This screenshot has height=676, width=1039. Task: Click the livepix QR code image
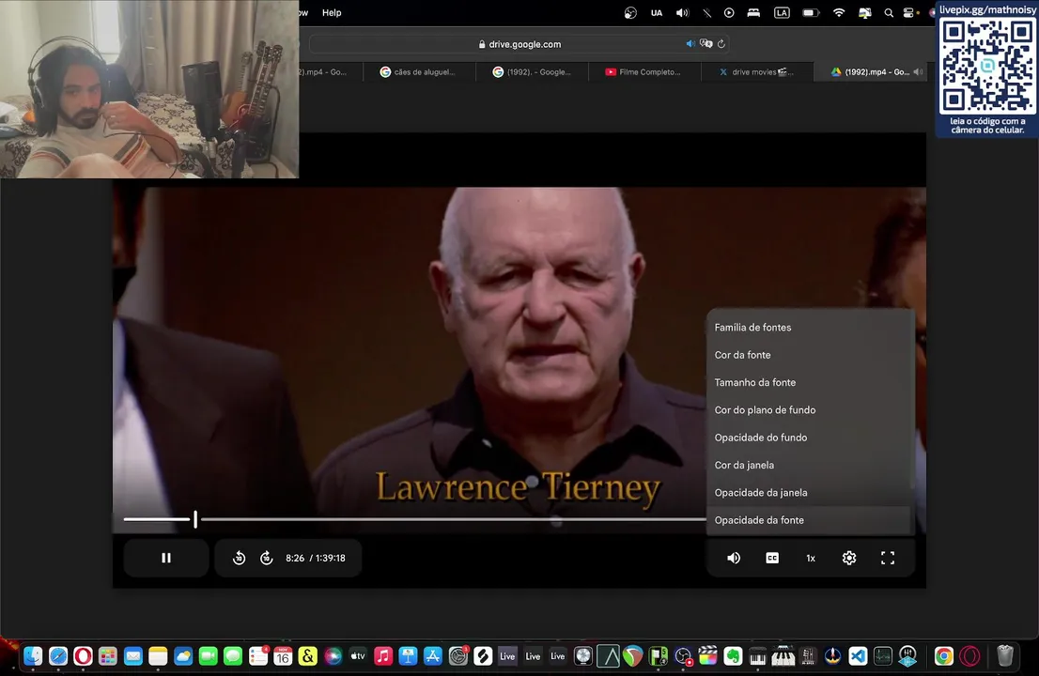click(x=987, y=65)
